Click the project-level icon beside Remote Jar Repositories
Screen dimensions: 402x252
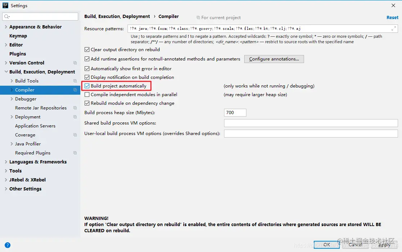(75, 108)
